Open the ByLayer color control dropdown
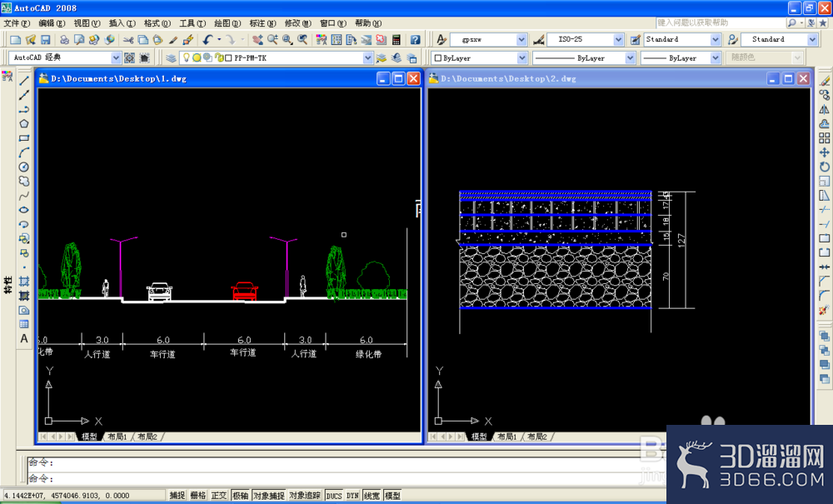This screenshot has width=833, height=504. (x=522, y=57)
